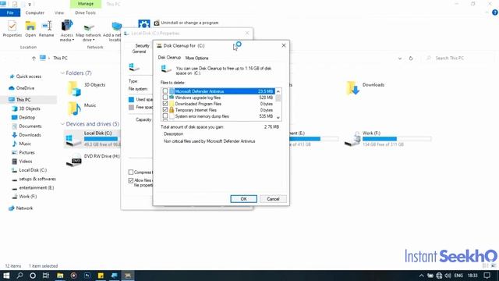
Task: Collapse the Folders (7) section
Action: (62, 73)
